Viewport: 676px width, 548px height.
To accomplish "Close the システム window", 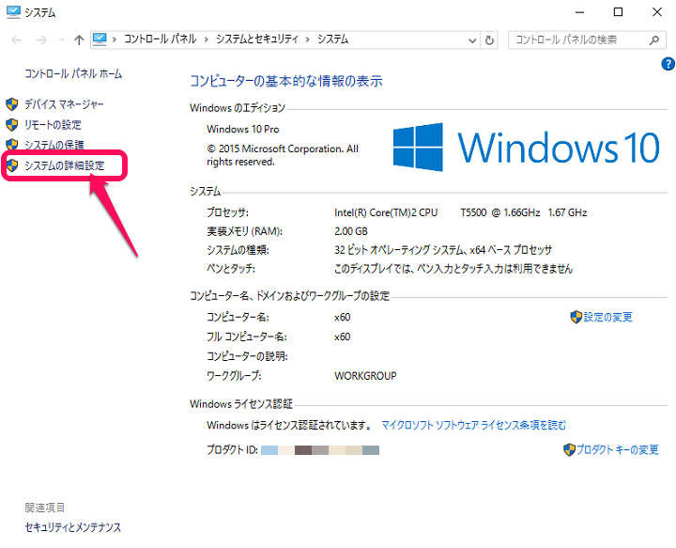I will pos(656,12).
